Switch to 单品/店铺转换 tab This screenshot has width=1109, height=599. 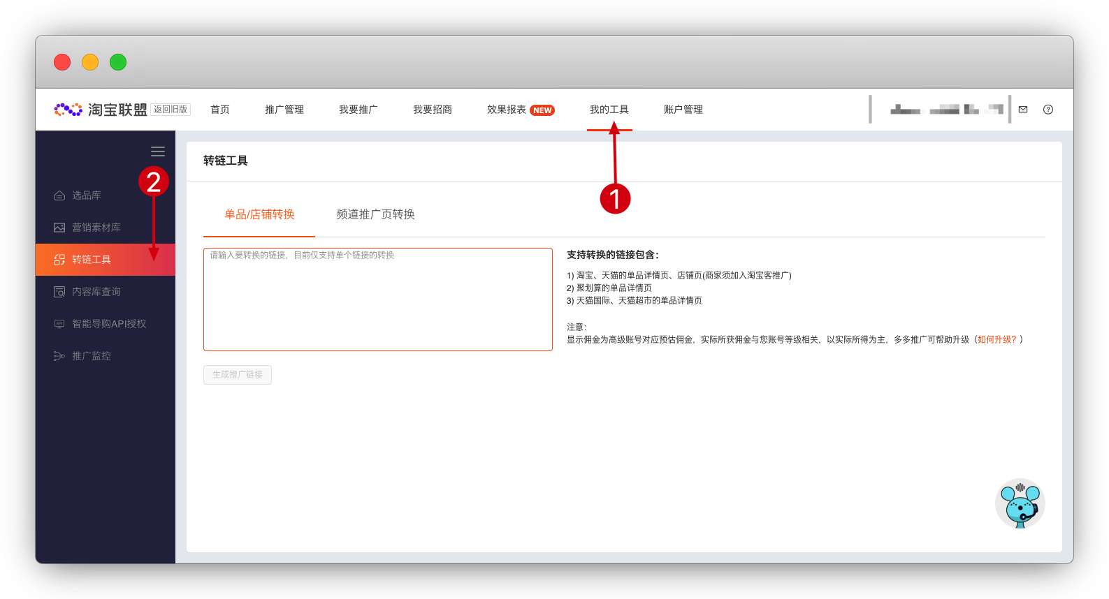pyautogui.click(x=259, y=214)
